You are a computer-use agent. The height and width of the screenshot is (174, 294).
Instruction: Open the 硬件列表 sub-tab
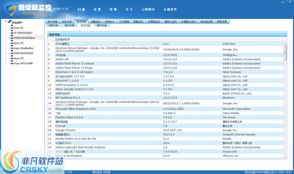point(101,25)
